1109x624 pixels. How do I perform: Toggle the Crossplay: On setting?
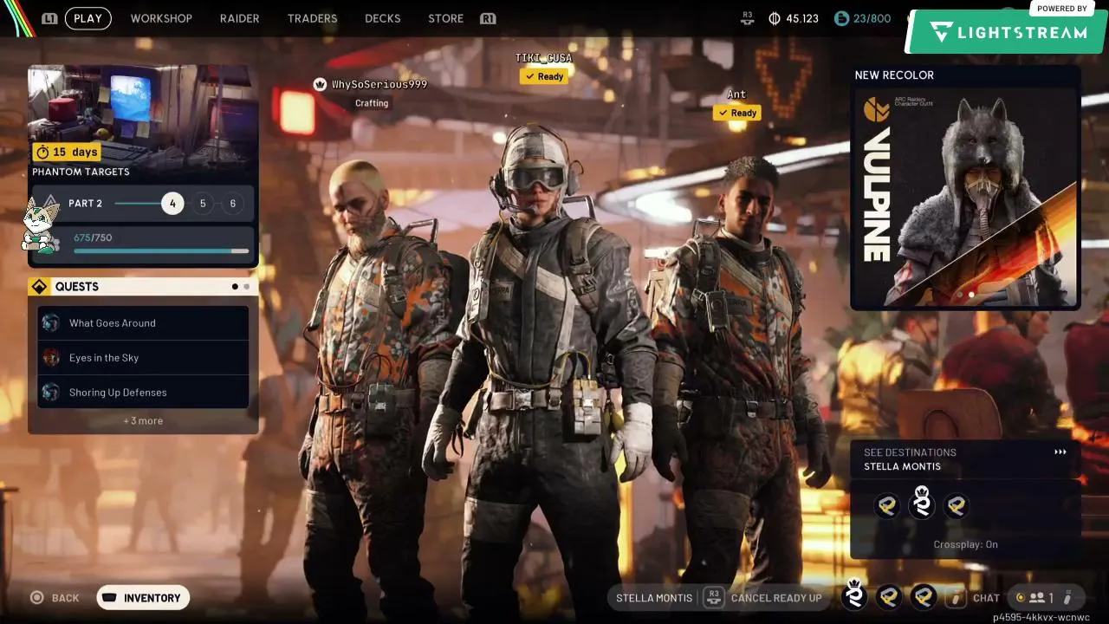(965, 544)
